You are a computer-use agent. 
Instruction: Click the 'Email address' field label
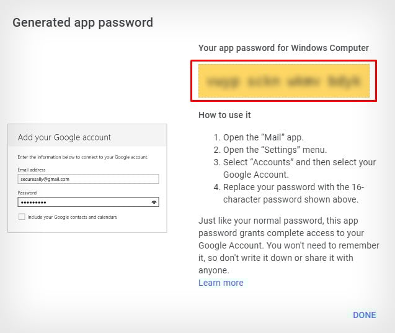[32, 170]
